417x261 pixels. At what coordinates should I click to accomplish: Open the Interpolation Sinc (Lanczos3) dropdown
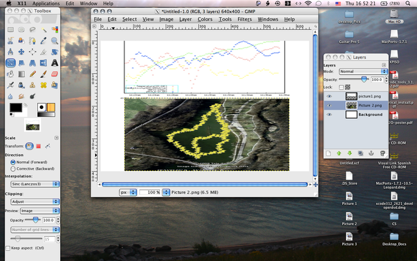(x=35, y=184)
